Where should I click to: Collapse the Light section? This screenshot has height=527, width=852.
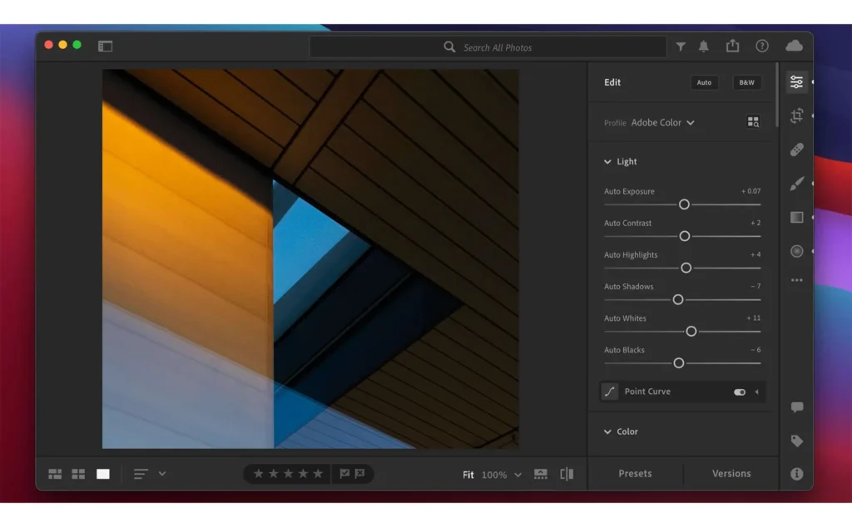point(607,162)
